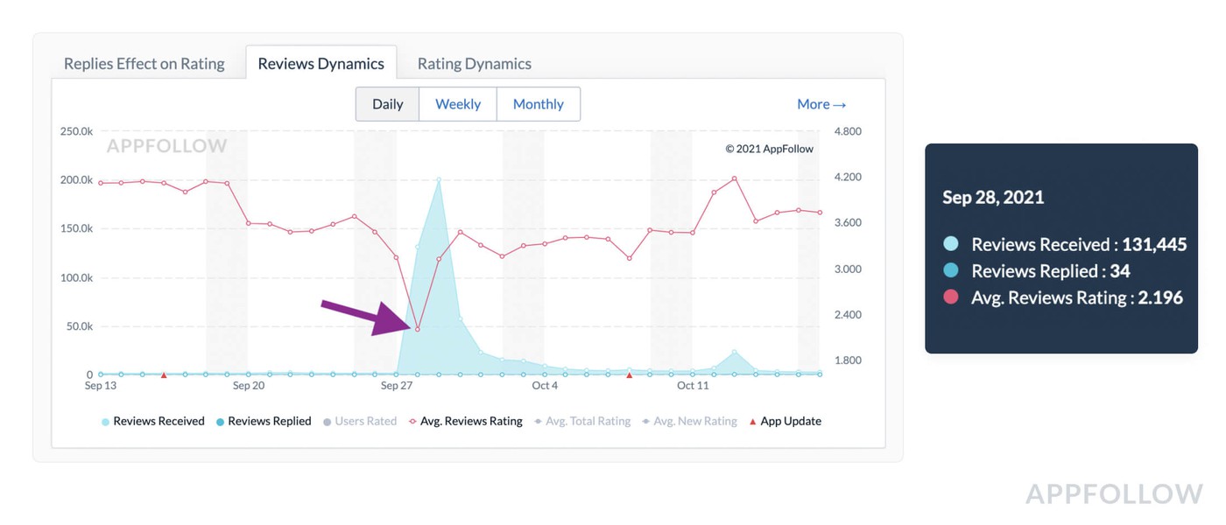
Task: Show the Avg. Total Rating series
Action: coord(582,422)
